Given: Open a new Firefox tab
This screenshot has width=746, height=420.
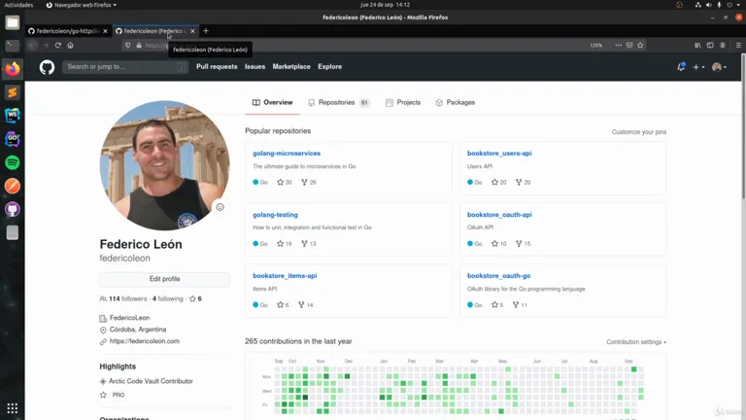Looking at the screenshot, I should (206, 31).
